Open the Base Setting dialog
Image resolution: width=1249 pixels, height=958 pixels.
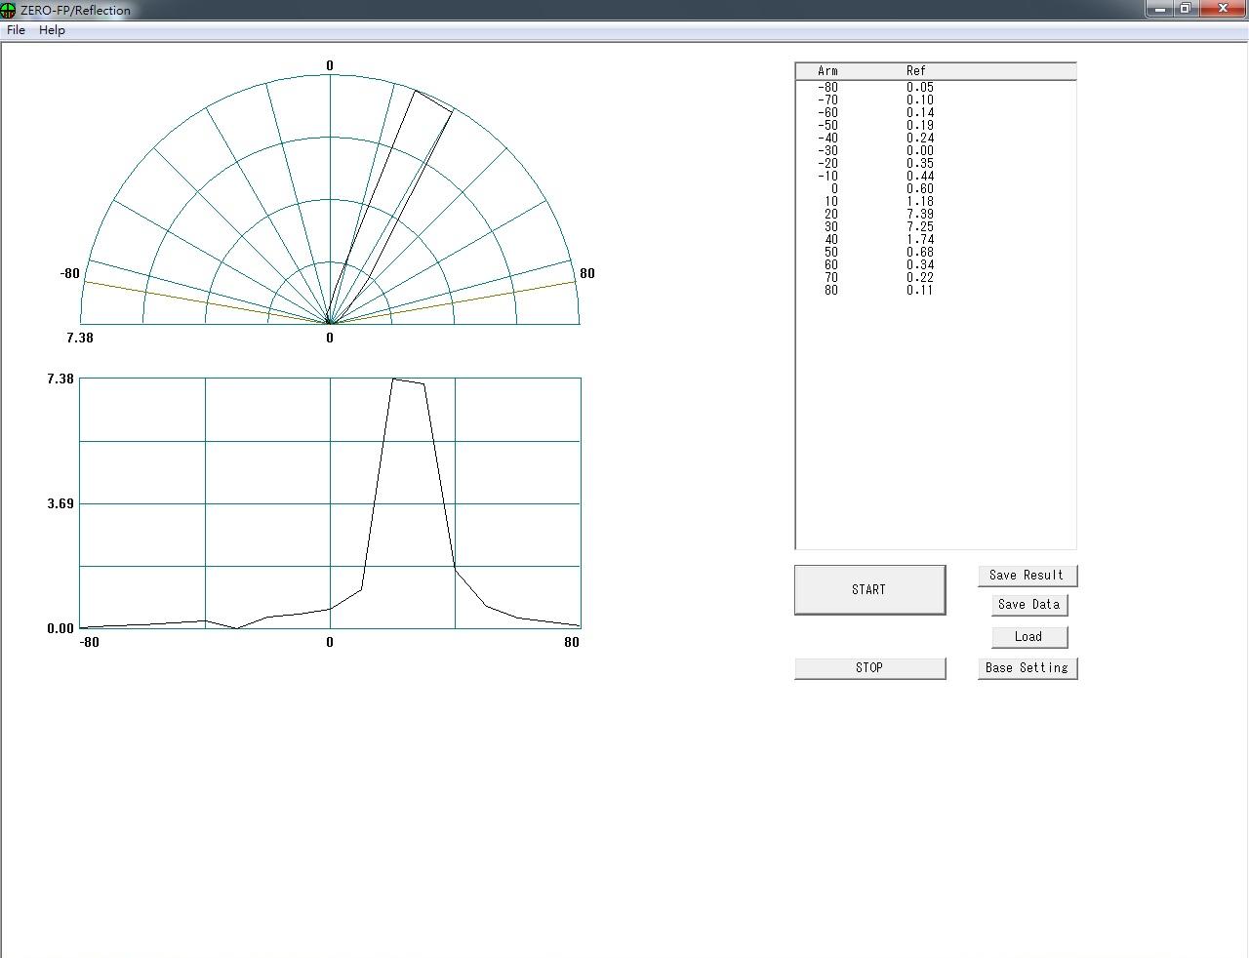[x=1027, y=668]
